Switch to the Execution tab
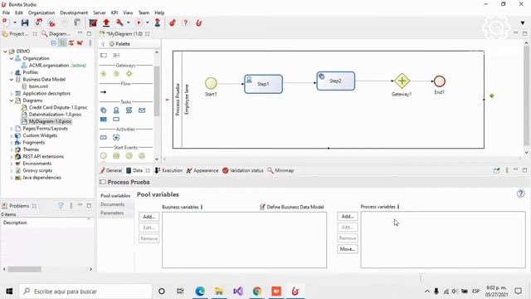 [168, 170]
